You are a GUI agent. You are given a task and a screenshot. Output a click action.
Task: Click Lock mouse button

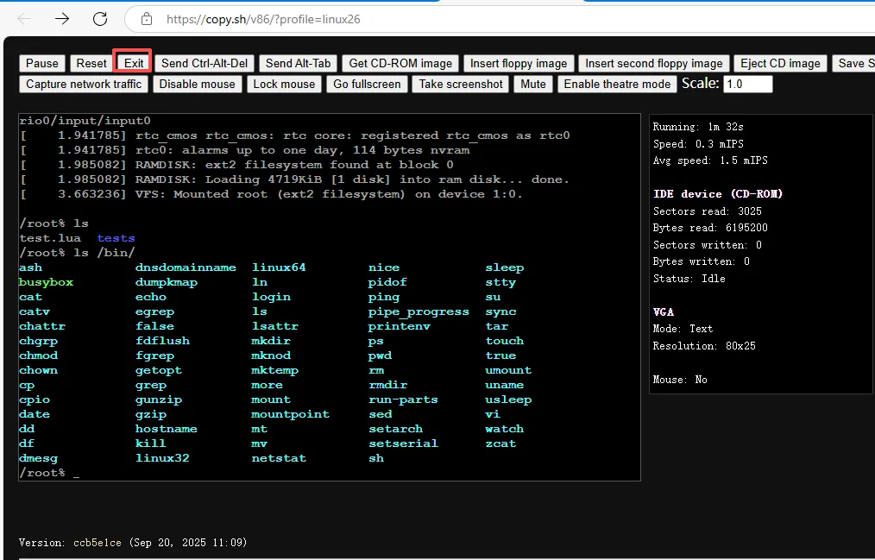[284, 85]
